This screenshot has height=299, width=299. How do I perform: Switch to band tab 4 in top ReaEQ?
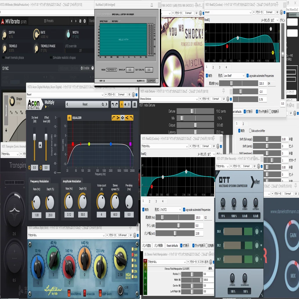click(226, 67)
